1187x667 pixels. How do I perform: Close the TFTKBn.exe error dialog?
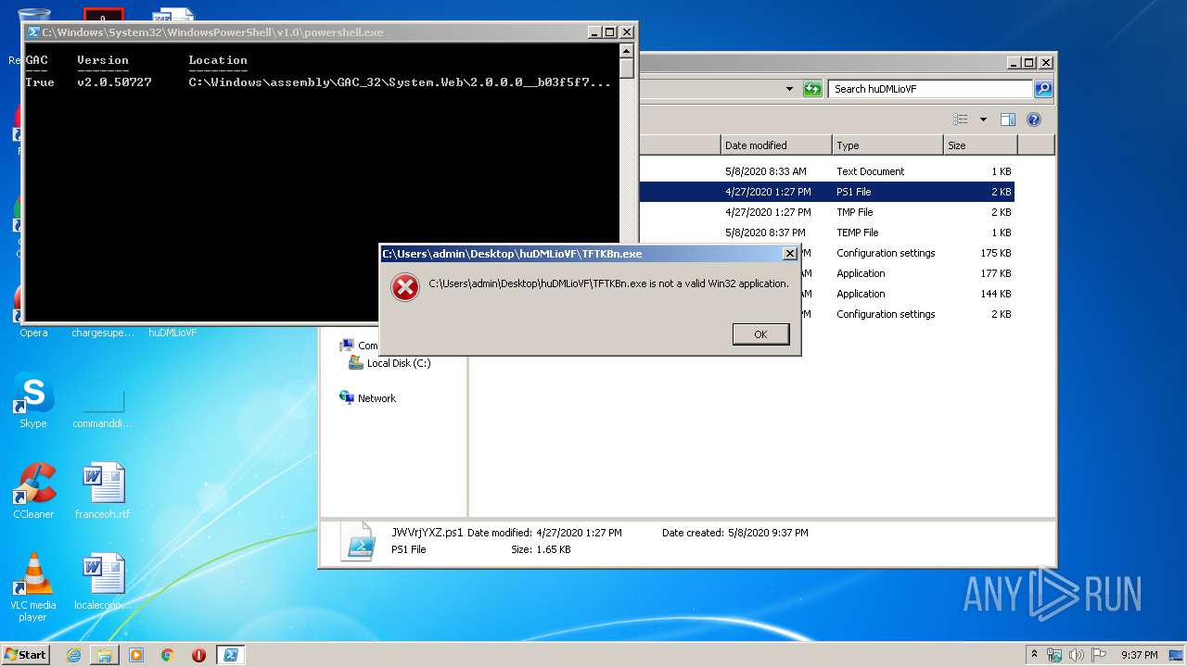790,254
